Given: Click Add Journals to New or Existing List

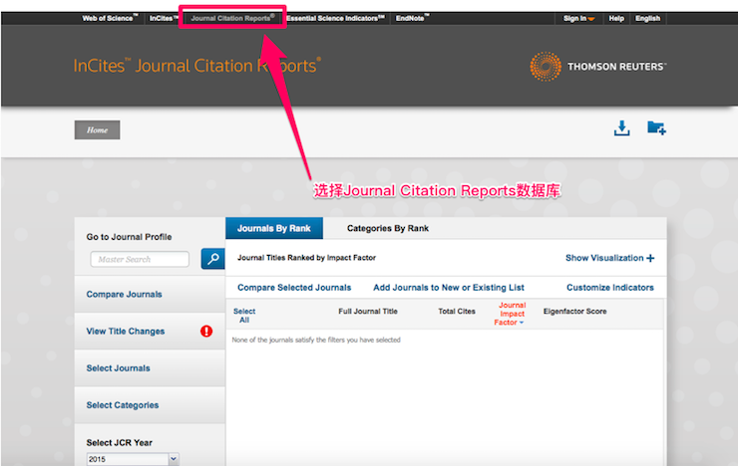Looking at the screenshot, I should (x=449, y=288).
